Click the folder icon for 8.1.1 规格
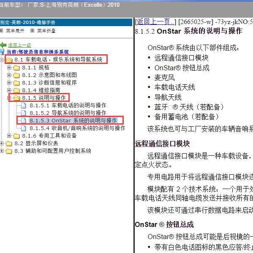 click(x=16, y=68)
